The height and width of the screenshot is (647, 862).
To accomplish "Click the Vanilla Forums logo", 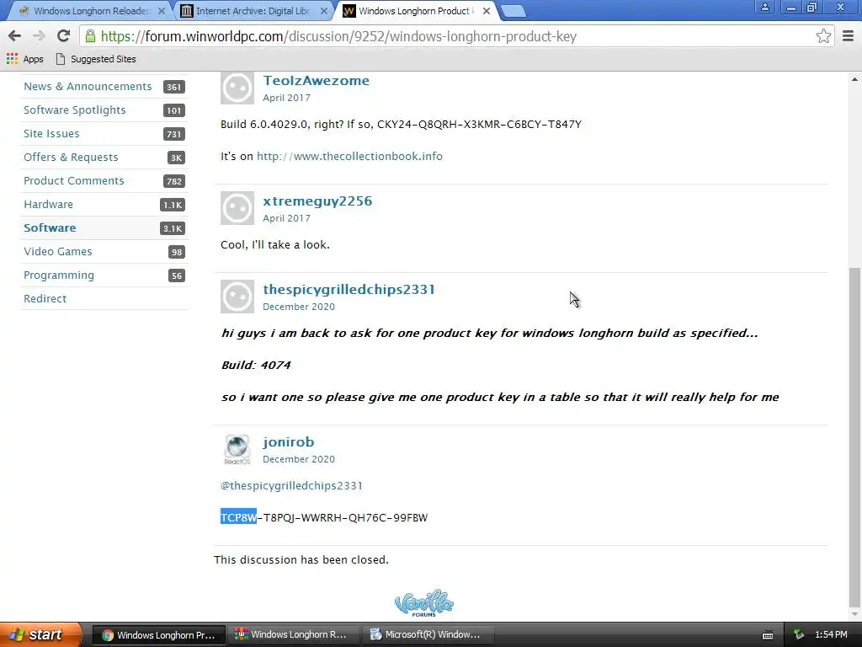I will click(424, 603).
